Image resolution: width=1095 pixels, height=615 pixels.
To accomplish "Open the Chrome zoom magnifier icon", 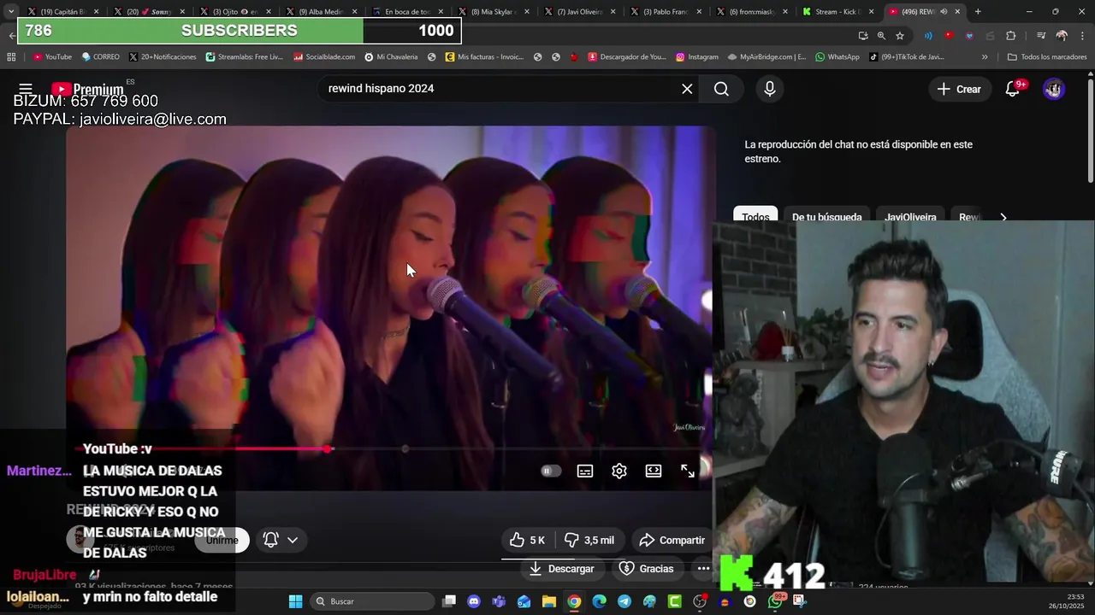I will tap(881, 36).
